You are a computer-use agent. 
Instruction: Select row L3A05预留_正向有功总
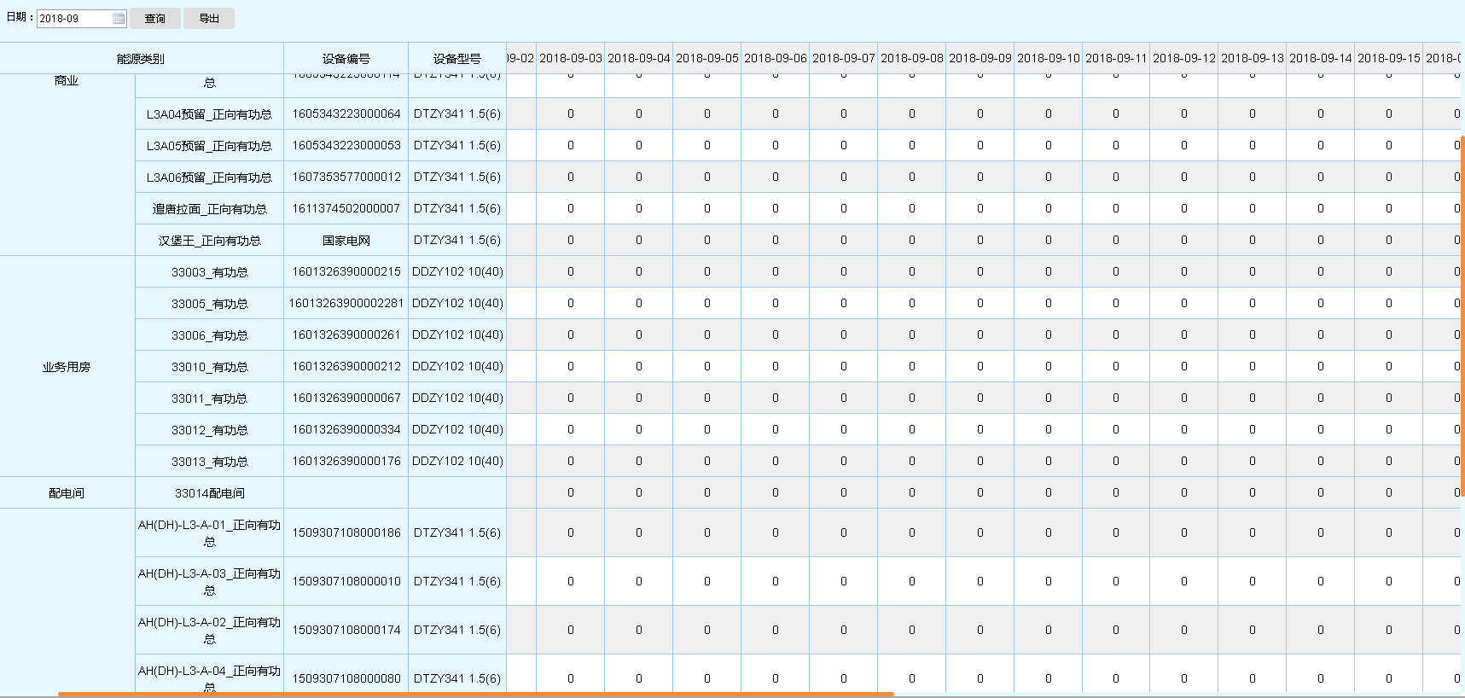point(209,146)
